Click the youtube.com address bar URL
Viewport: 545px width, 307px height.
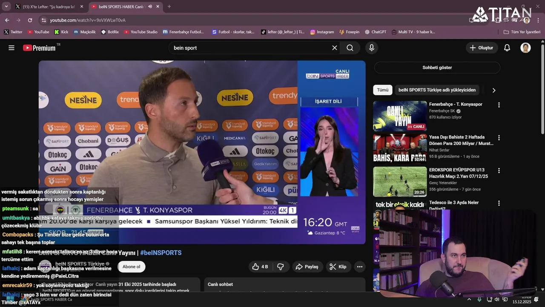coord(88,20)
